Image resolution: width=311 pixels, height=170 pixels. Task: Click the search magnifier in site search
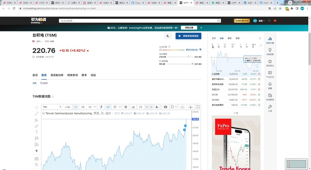218,21
